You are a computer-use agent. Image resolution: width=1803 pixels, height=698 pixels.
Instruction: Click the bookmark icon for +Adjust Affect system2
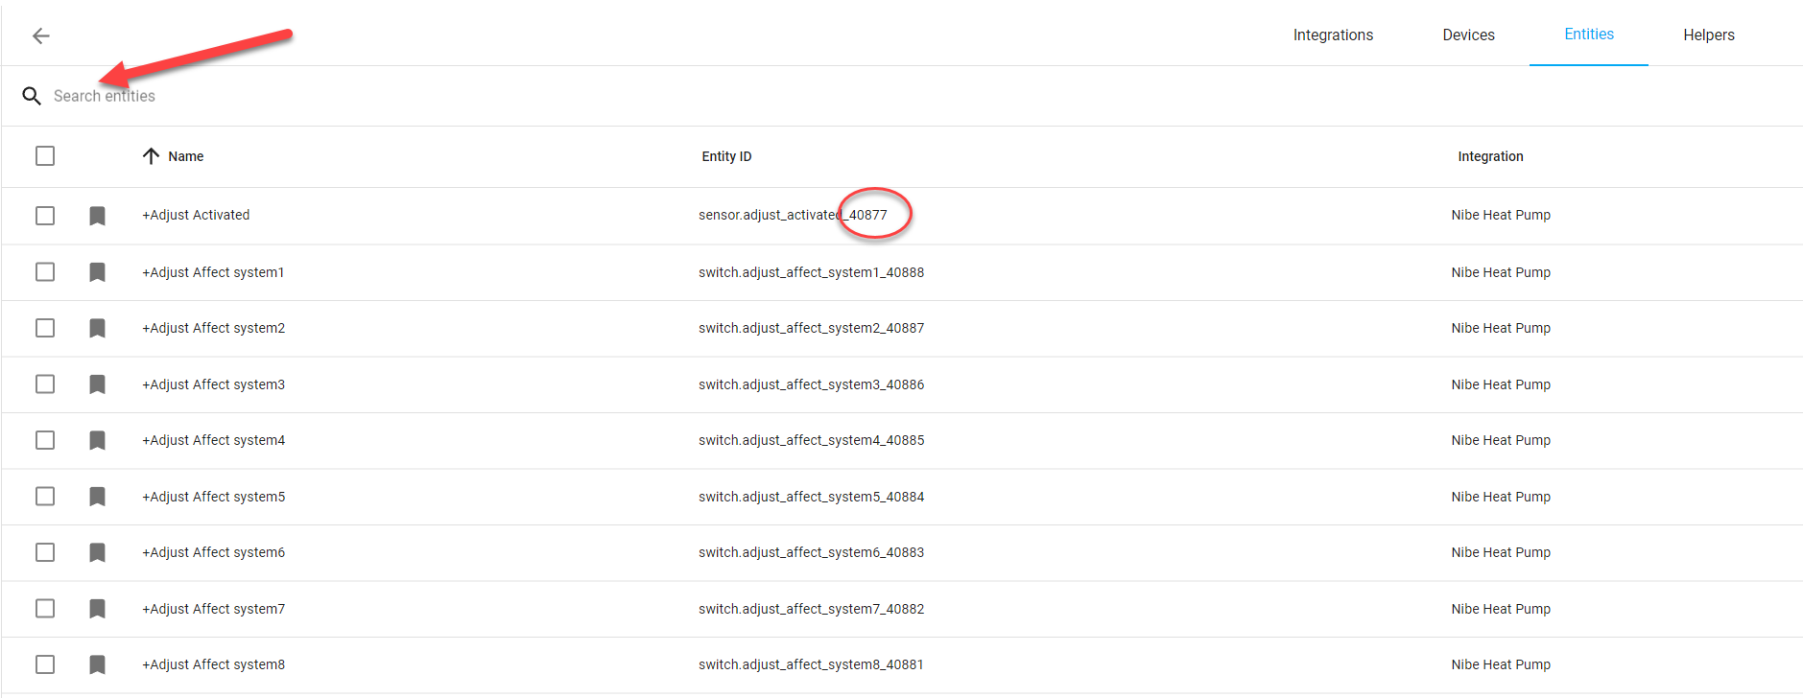tap(97, 328)
